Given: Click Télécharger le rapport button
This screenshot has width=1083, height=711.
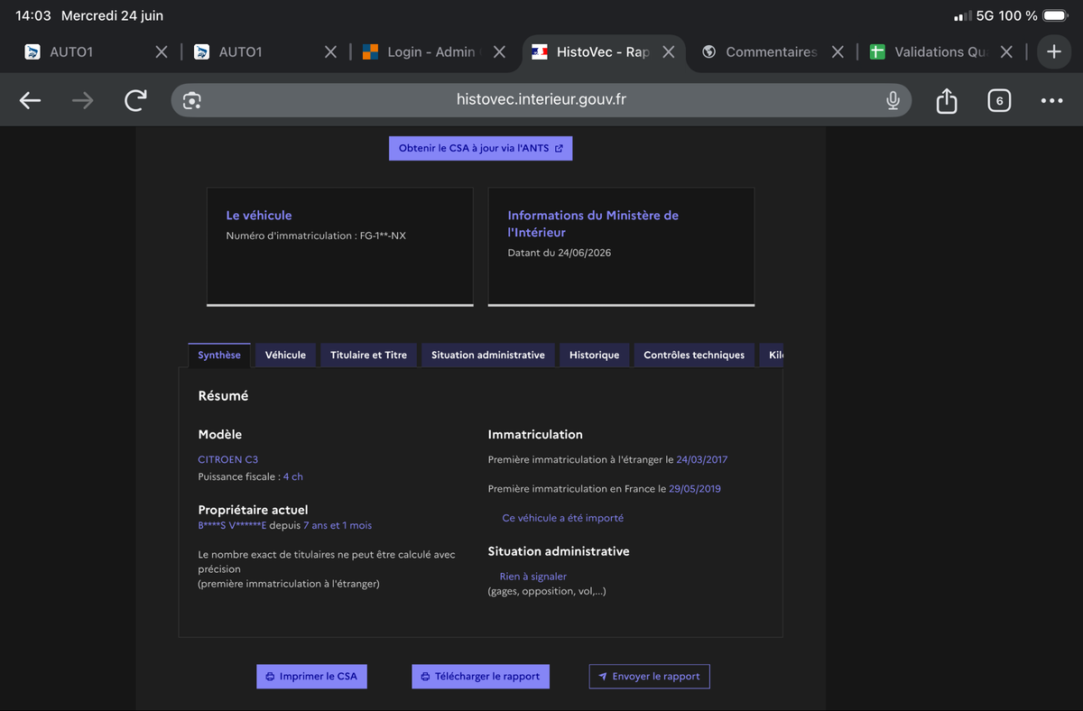Looking at the screenshot, I should click(480, 676).
